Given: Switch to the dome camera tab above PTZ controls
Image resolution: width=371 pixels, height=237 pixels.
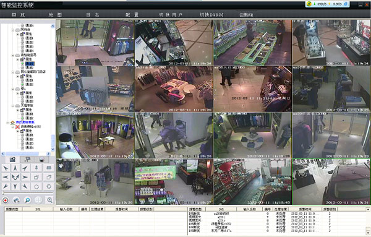Looking at the screenshot, I should (41, 160).
